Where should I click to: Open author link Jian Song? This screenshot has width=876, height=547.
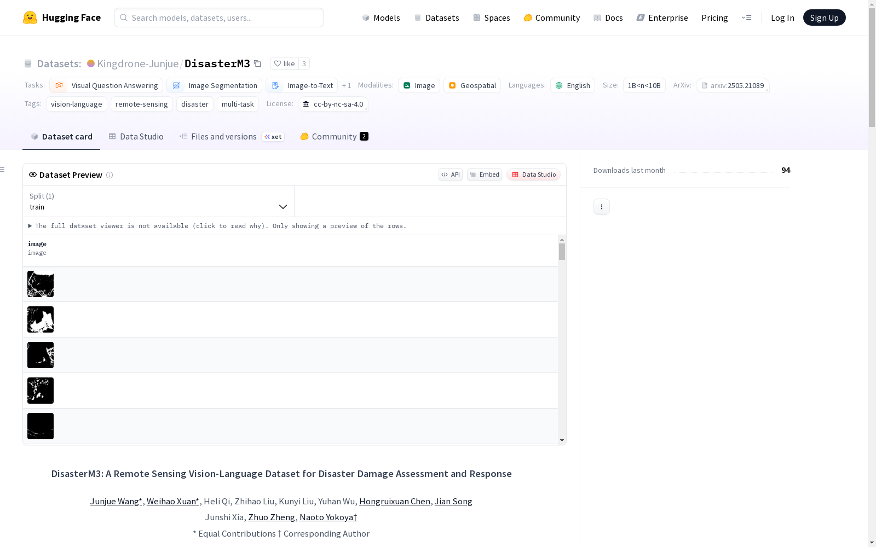tap(453, 502)
